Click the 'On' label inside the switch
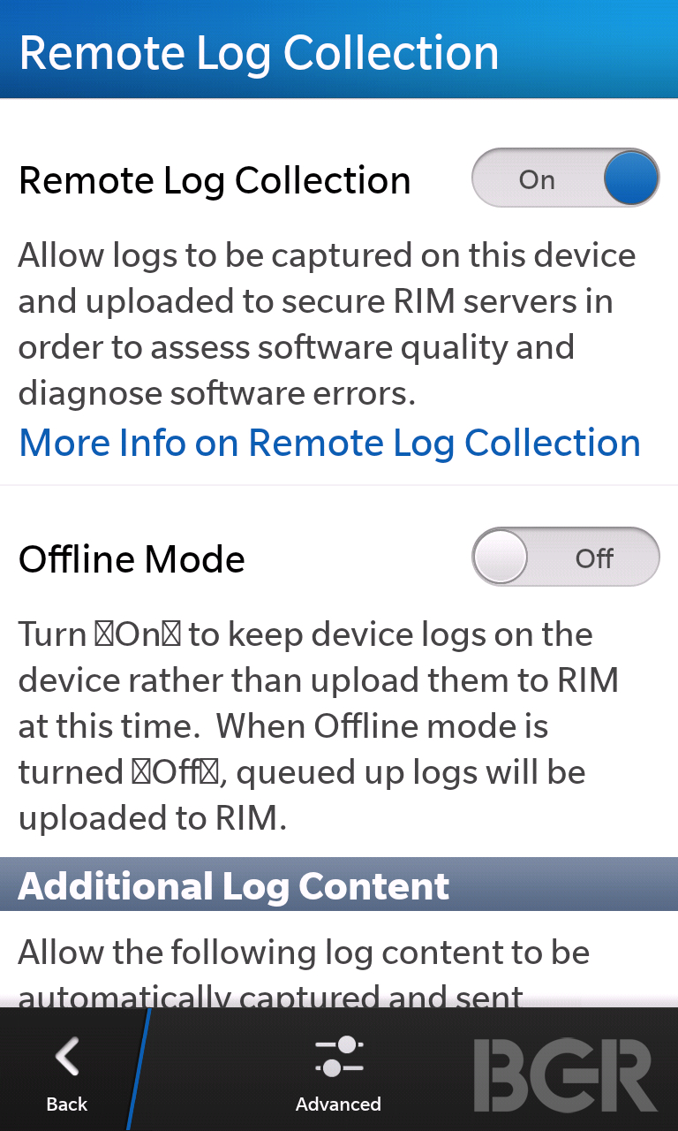The image size is (678, 1131). click(537, 179)
